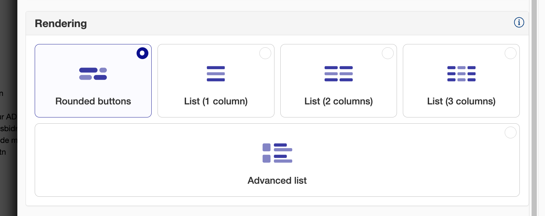The height and width of the screenshot is (216, 545).
Task: Open the Rendering info icon
Action: [x=519, y=23]
